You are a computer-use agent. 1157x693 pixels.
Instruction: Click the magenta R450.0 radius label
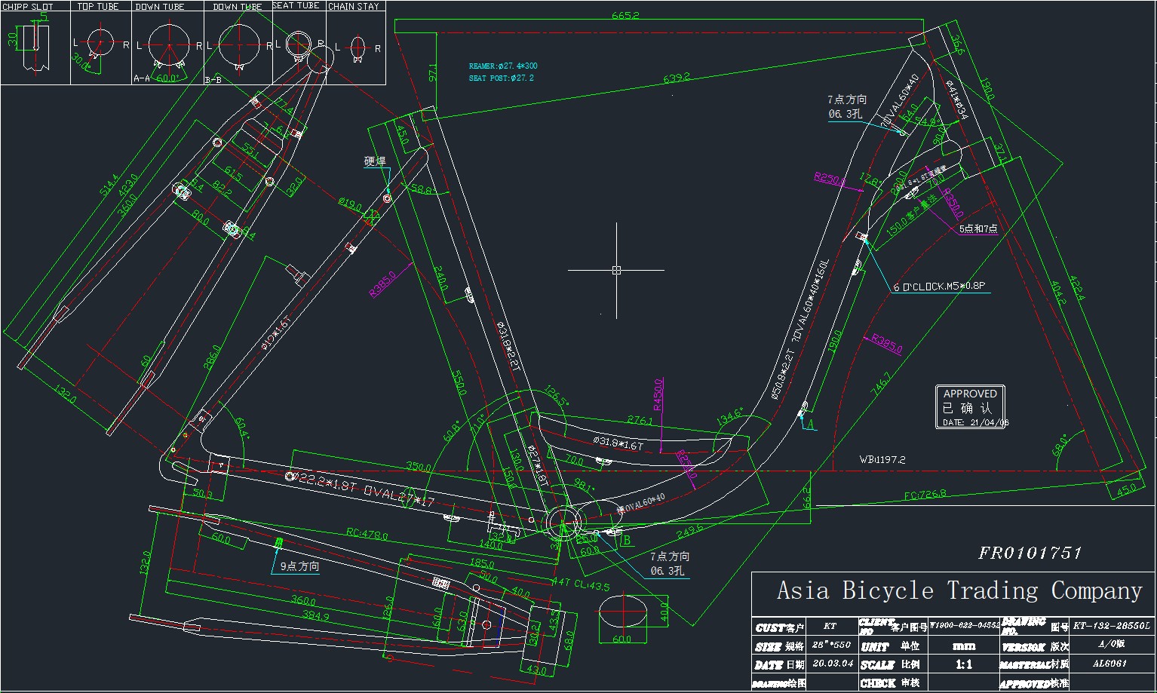coord(658,394)
